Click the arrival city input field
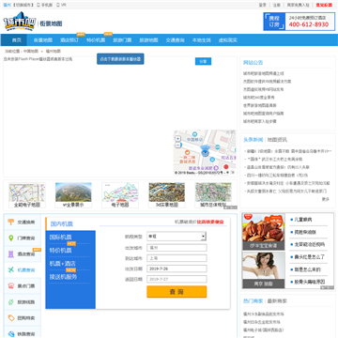This screenshot has height=338, width=338. pyautogui.click(x=177, y=258)
